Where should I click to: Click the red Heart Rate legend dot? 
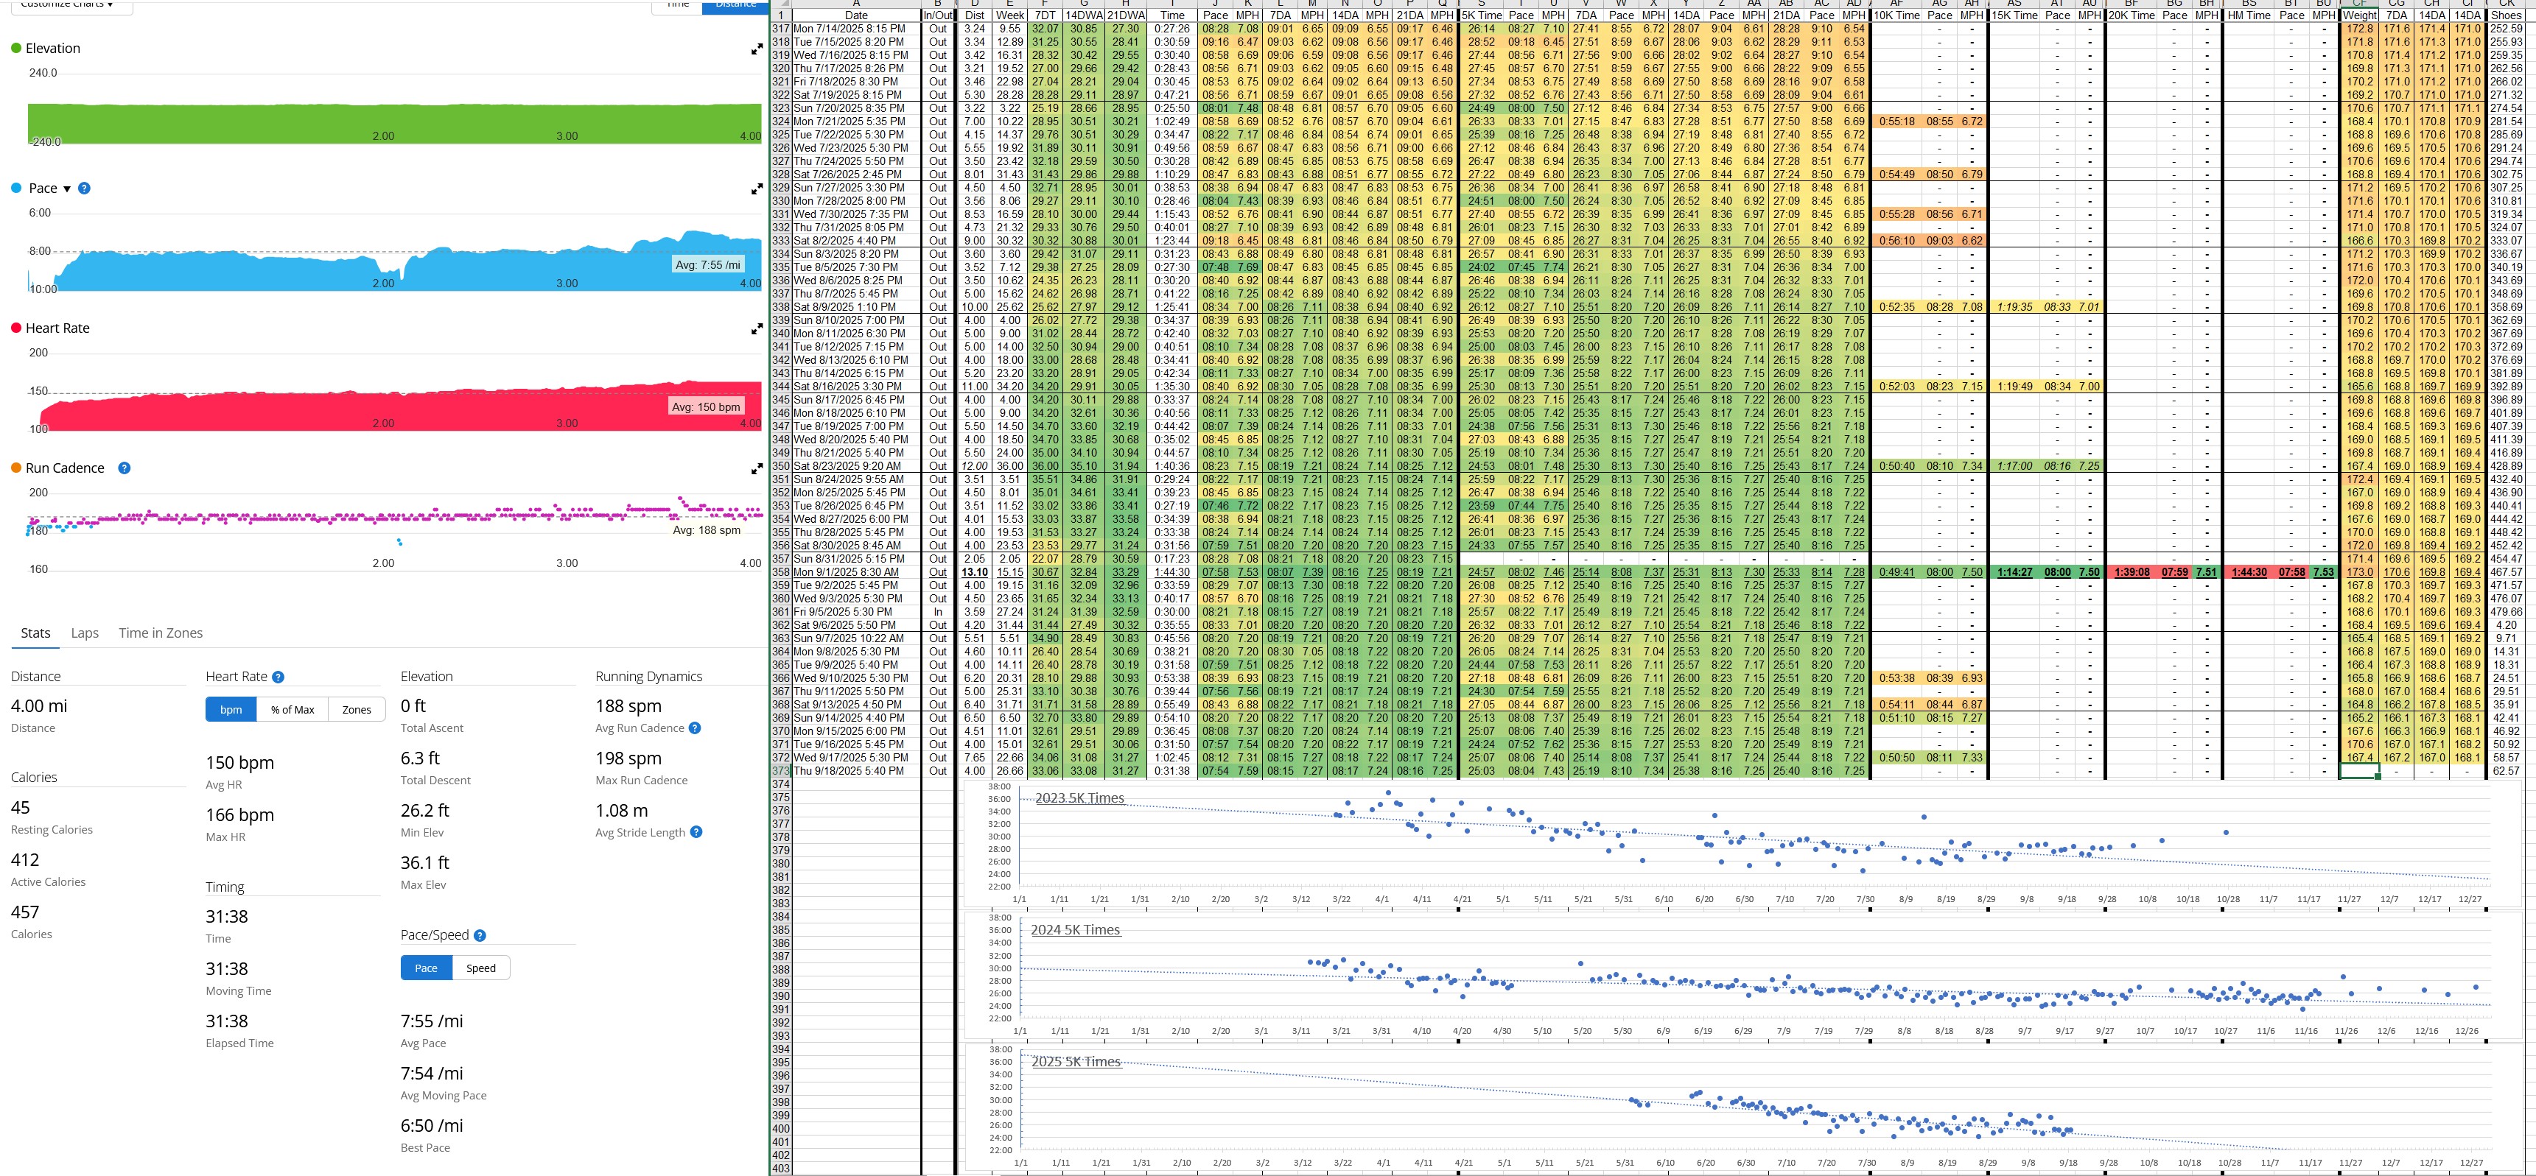click(x=15, y=328)
